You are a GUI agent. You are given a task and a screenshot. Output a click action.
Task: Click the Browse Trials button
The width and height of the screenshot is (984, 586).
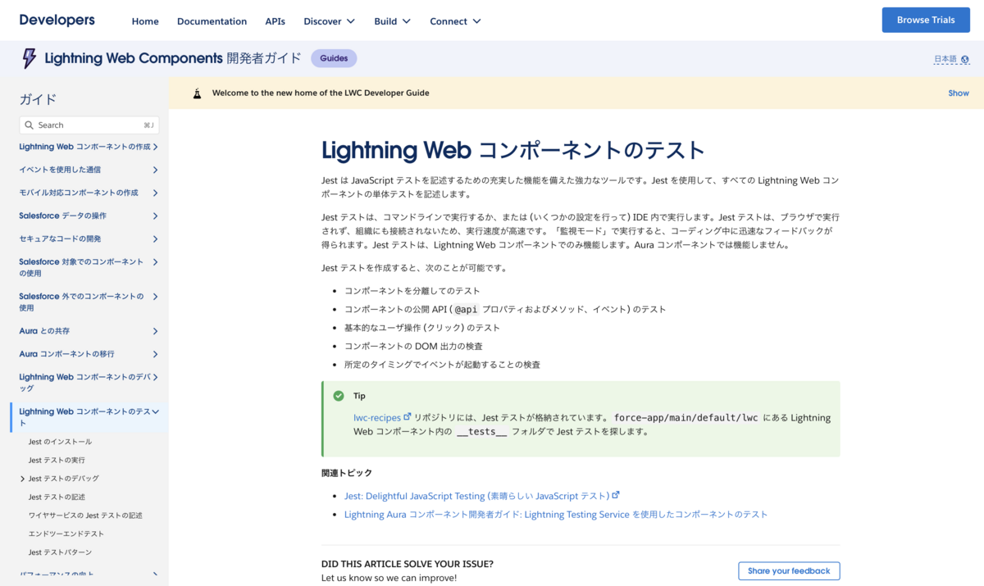pos(926,19)
